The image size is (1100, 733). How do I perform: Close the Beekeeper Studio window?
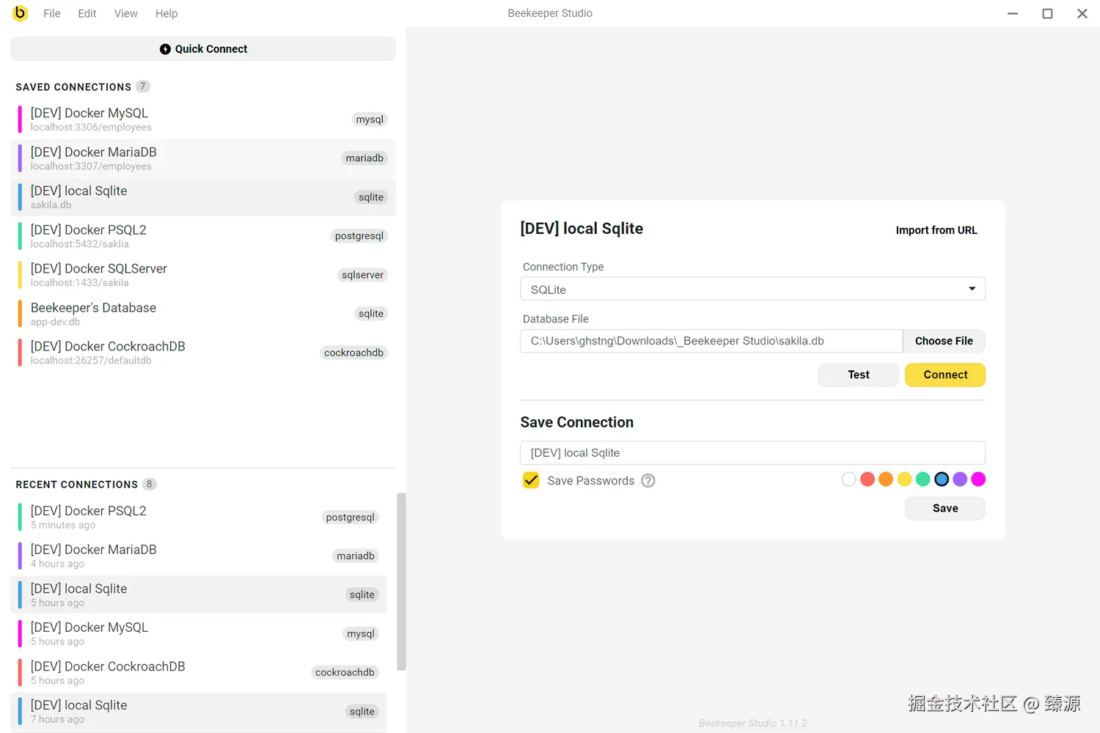[x=1082, y=13]
